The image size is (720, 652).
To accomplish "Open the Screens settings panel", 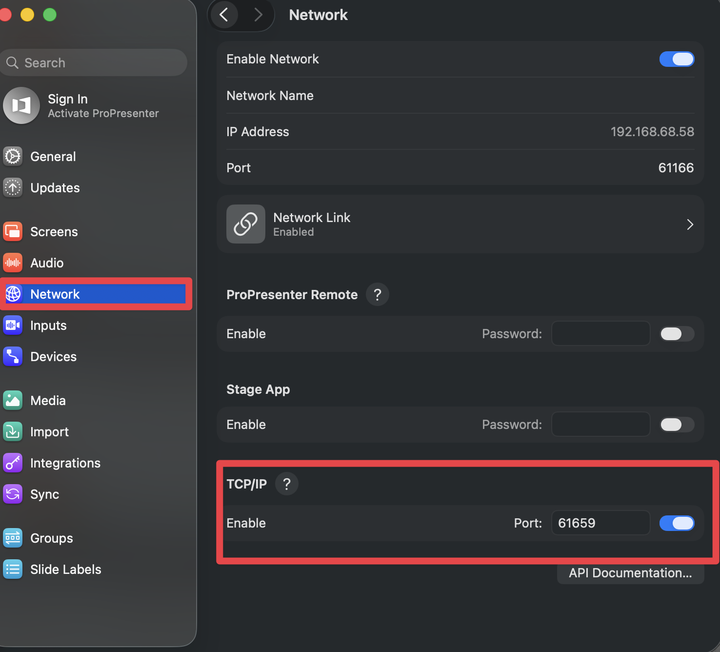I will click(x=54, y=231).
